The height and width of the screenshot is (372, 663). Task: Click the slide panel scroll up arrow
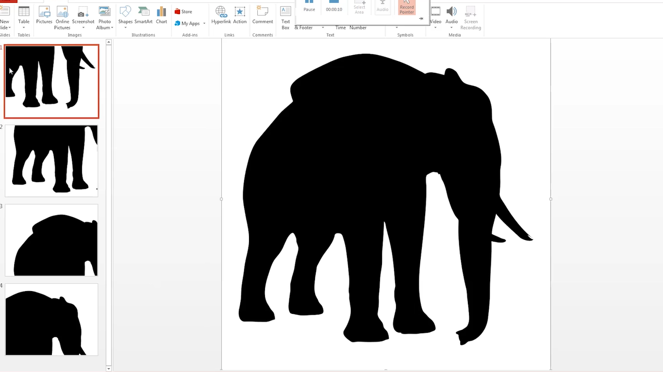click(x=109, y=43)
